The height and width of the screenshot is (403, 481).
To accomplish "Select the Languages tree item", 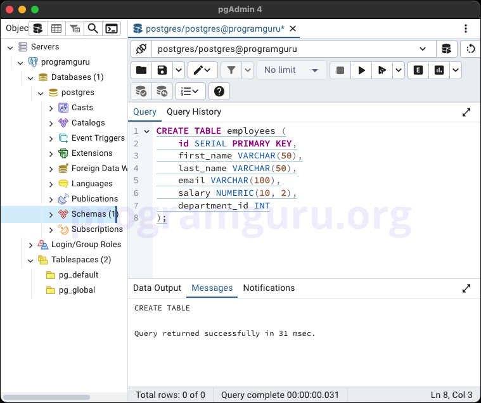I will pos(92,184).
